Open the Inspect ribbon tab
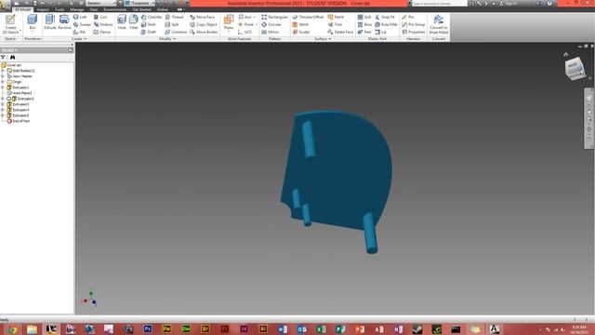 pyautogui.click(x=43, y=9)
